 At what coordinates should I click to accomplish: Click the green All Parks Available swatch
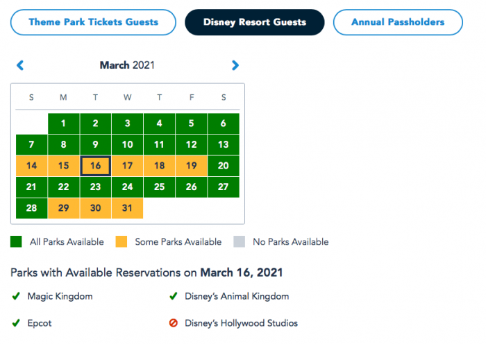click(x=16, y=242)
